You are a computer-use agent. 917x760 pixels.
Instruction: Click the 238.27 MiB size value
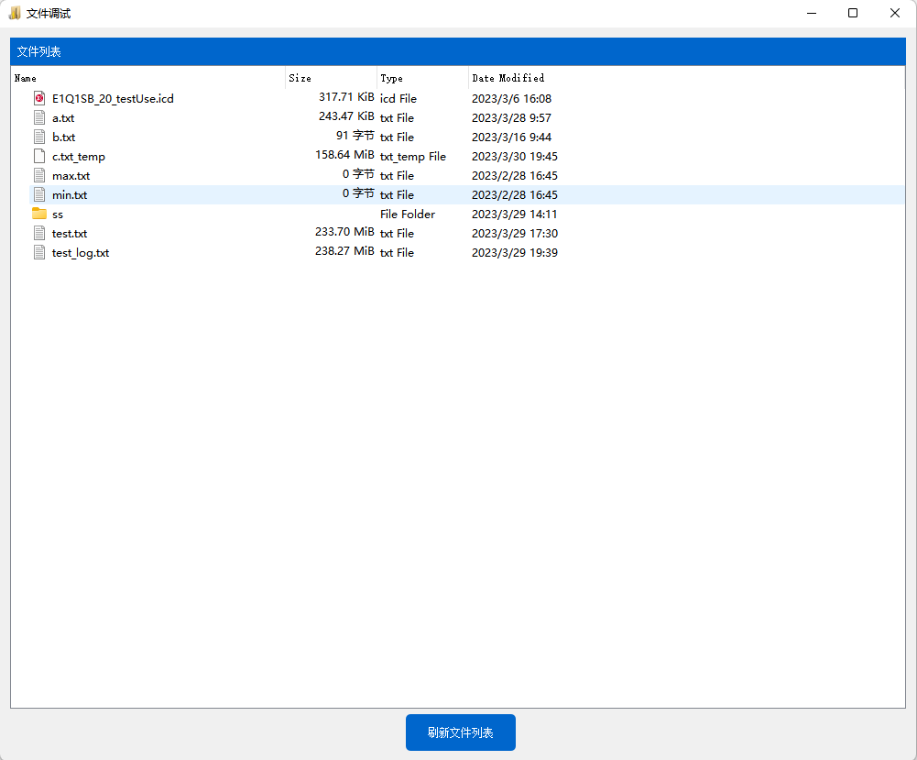click(x=344, y=251)
